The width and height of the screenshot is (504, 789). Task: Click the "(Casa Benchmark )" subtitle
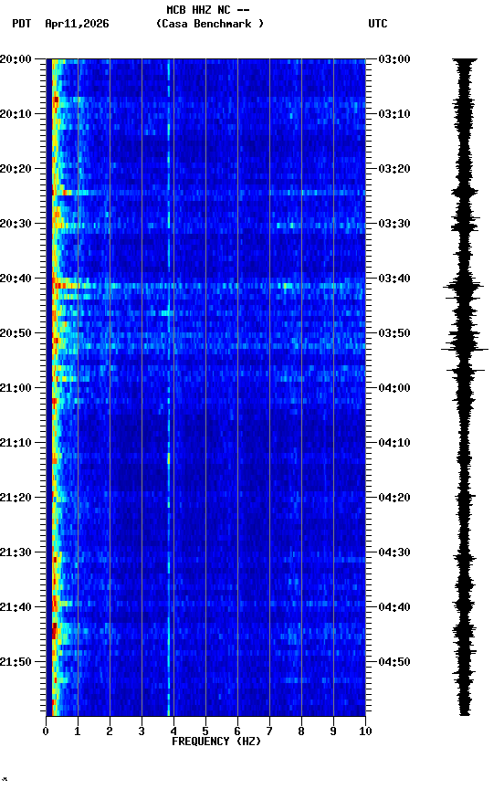[x=210, y=24]
